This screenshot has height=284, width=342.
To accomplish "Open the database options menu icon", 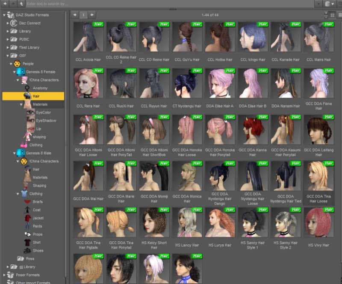I will point(329,4).
